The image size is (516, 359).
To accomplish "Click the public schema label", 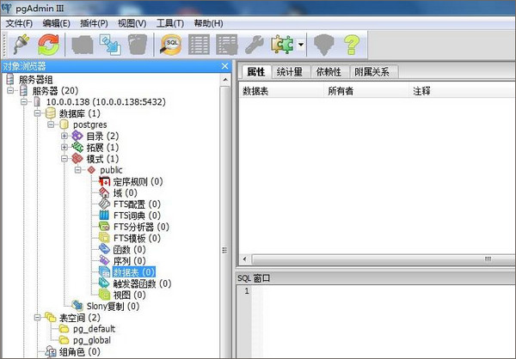I will pos(111,170).
